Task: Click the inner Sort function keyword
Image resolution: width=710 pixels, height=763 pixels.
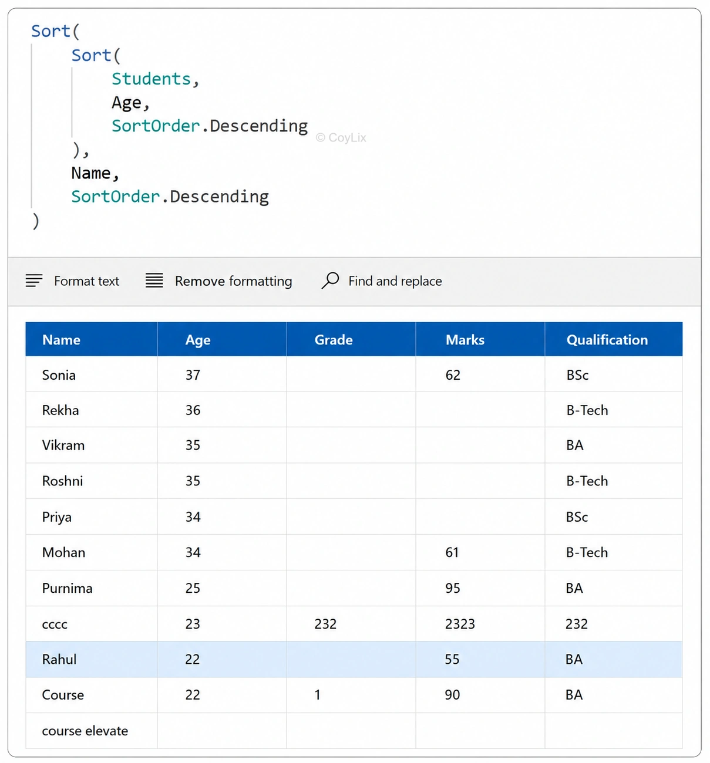Action: tap(91, 55)
